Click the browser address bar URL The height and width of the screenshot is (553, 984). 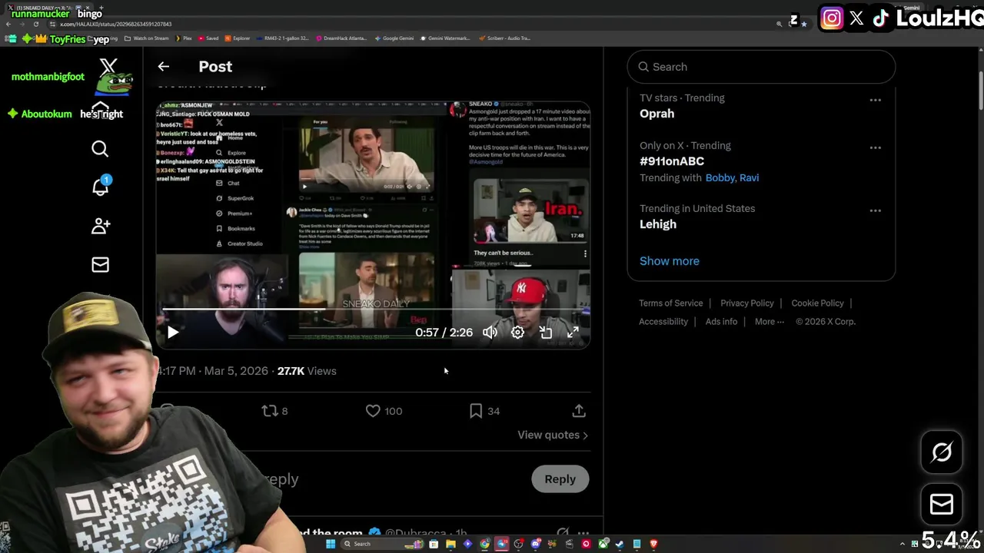[115, 24]
